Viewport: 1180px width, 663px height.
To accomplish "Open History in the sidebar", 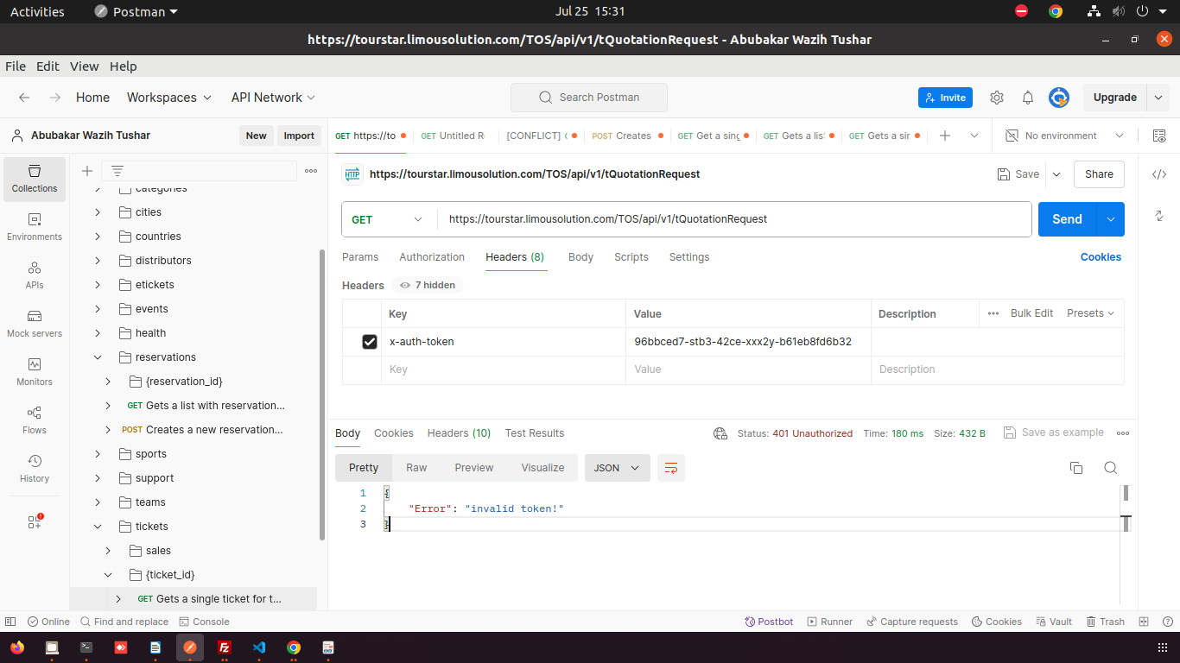I will [x=35, y=468].
